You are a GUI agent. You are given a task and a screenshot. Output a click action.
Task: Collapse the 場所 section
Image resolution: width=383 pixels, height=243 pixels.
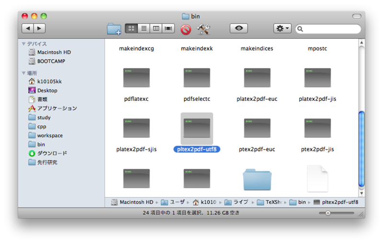23,73
